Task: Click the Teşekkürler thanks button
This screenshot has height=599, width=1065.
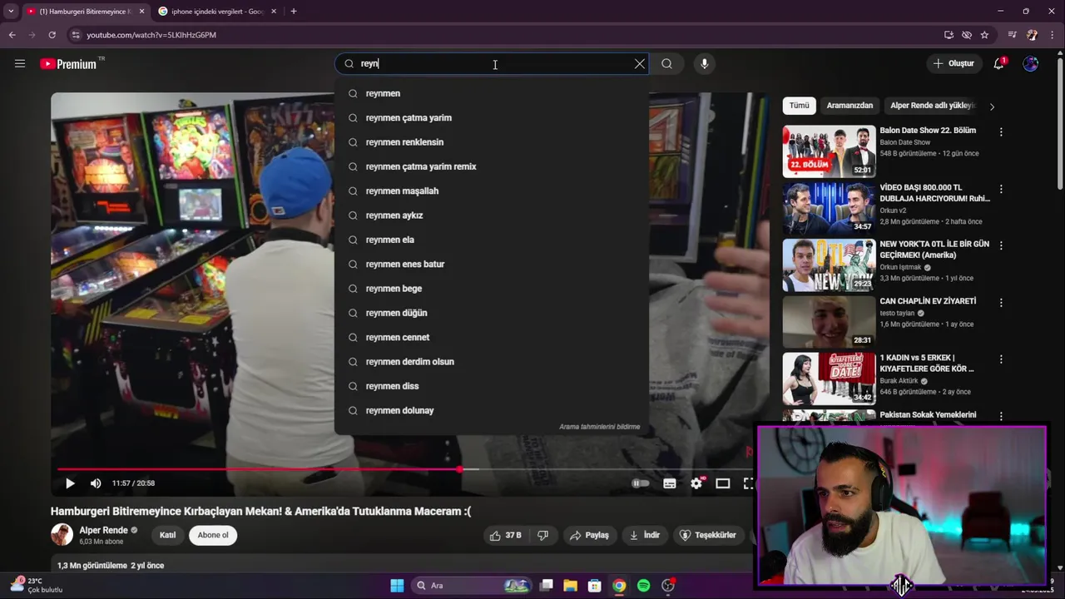Action: 709,535
